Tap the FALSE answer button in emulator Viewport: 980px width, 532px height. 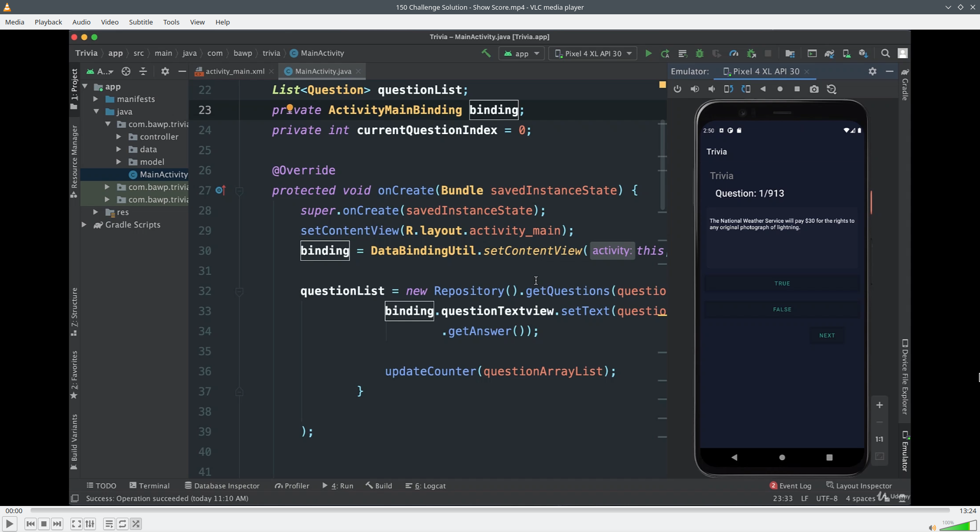pyautogui.click(x=782, y=309)
